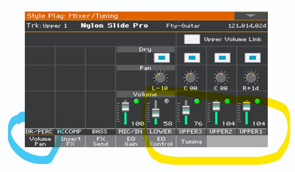Toggle the Dry button for UPPER3 track

click(x=192, y=58)
